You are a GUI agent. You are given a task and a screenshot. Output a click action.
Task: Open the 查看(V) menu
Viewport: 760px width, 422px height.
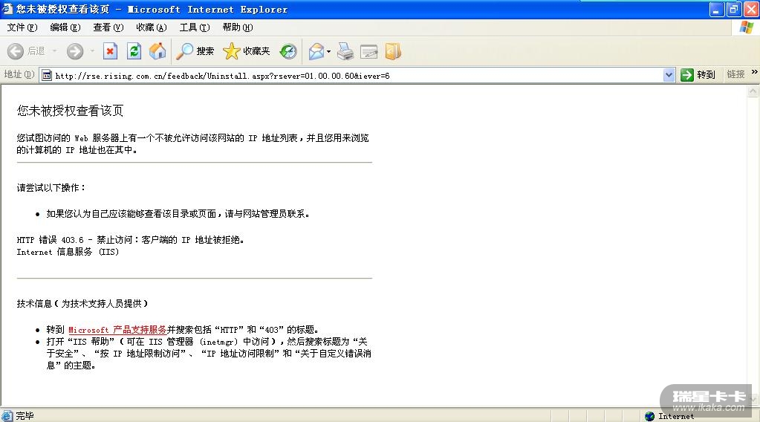pos(108,27)
